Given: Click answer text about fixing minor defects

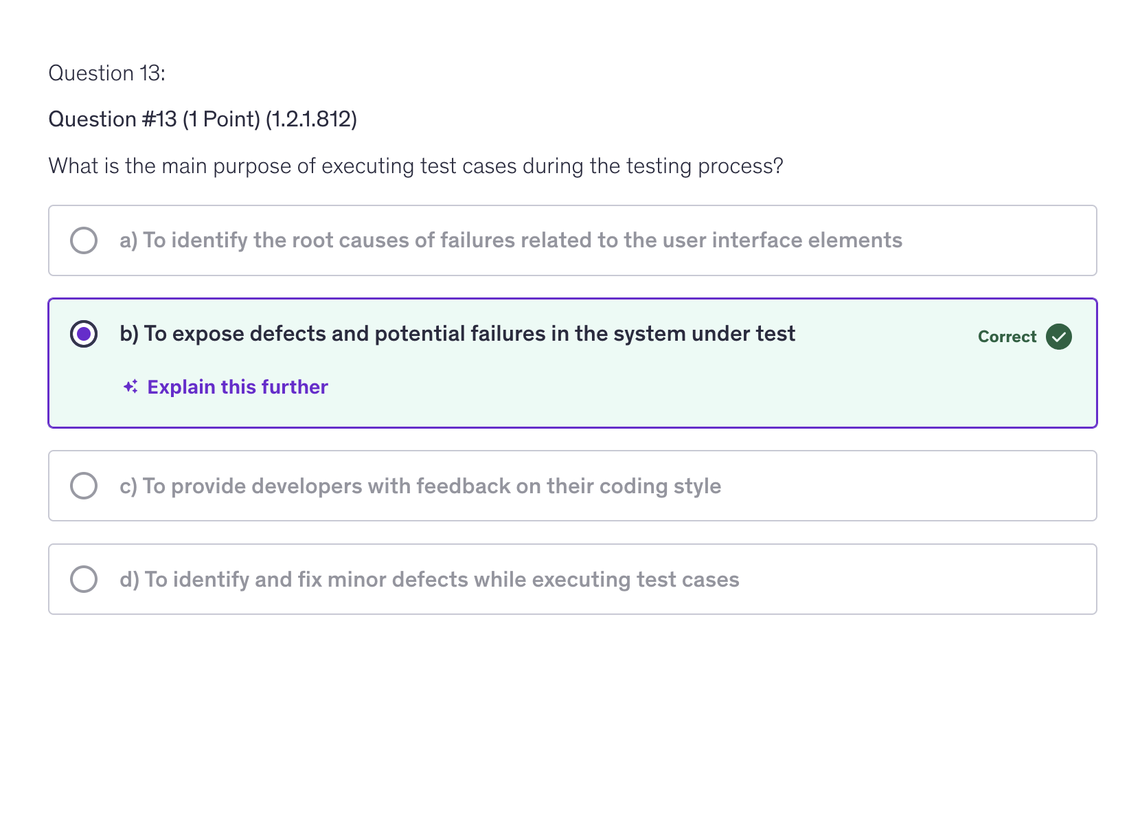Looking at the screenshot, I should 429,579.
